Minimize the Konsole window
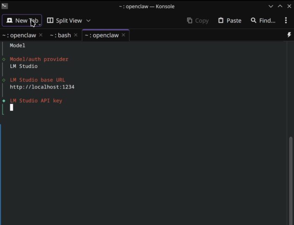The image size is (294, 225). click(270, 6)
